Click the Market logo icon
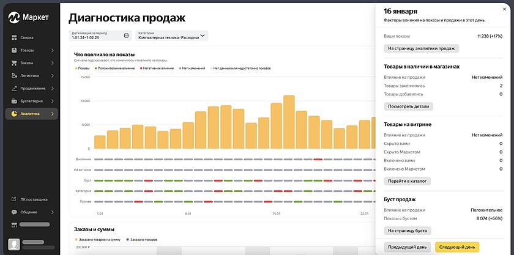514x255 pixels. [14, 18]
